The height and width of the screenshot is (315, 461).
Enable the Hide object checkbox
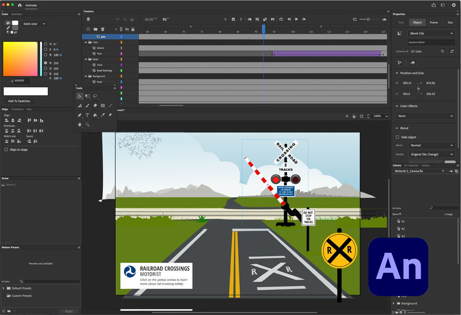[398, 137]
